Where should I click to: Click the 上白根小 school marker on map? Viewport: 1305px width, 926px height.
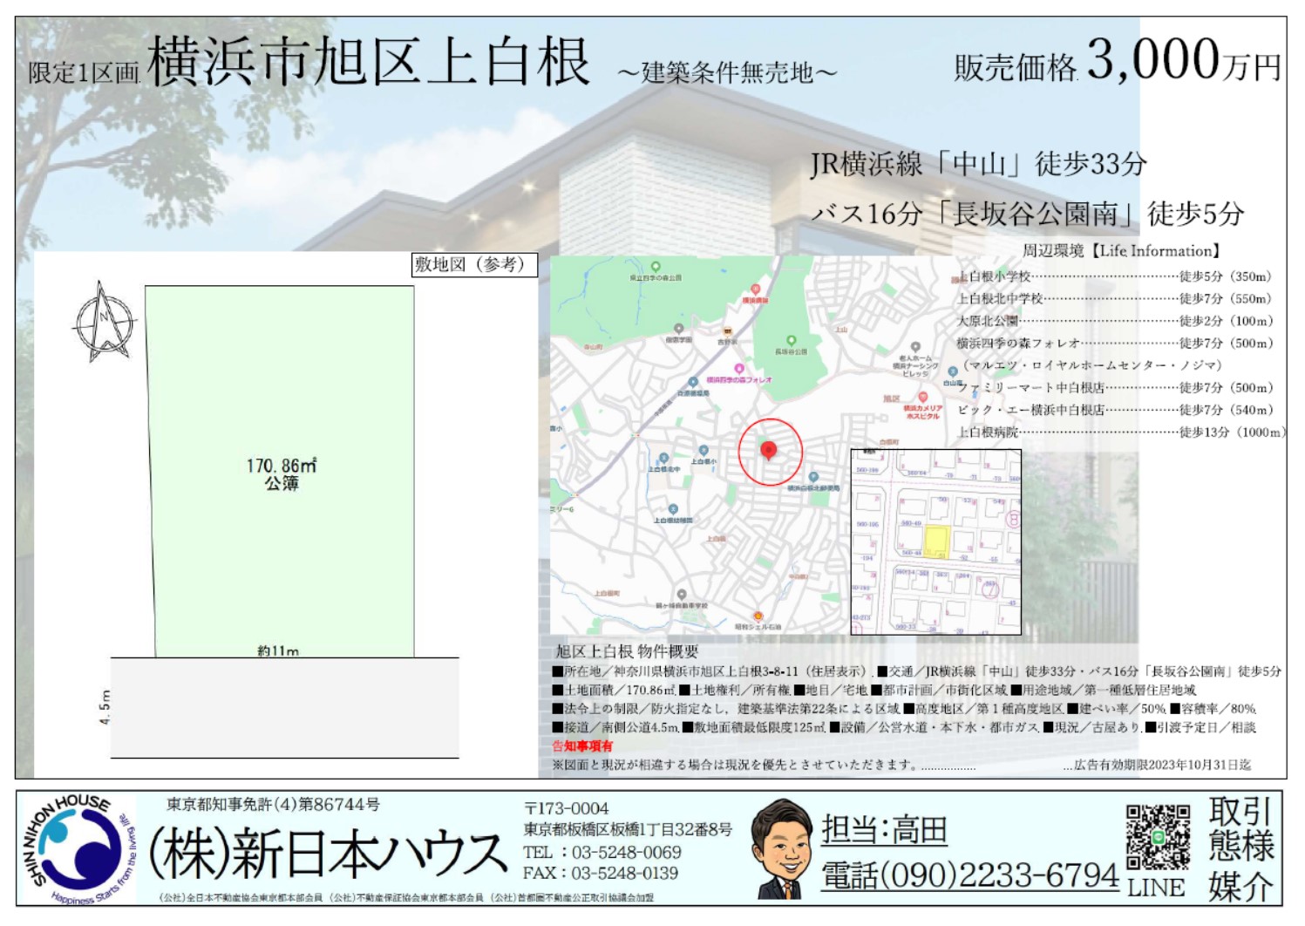pyautogui.click(x=703, y=451)
